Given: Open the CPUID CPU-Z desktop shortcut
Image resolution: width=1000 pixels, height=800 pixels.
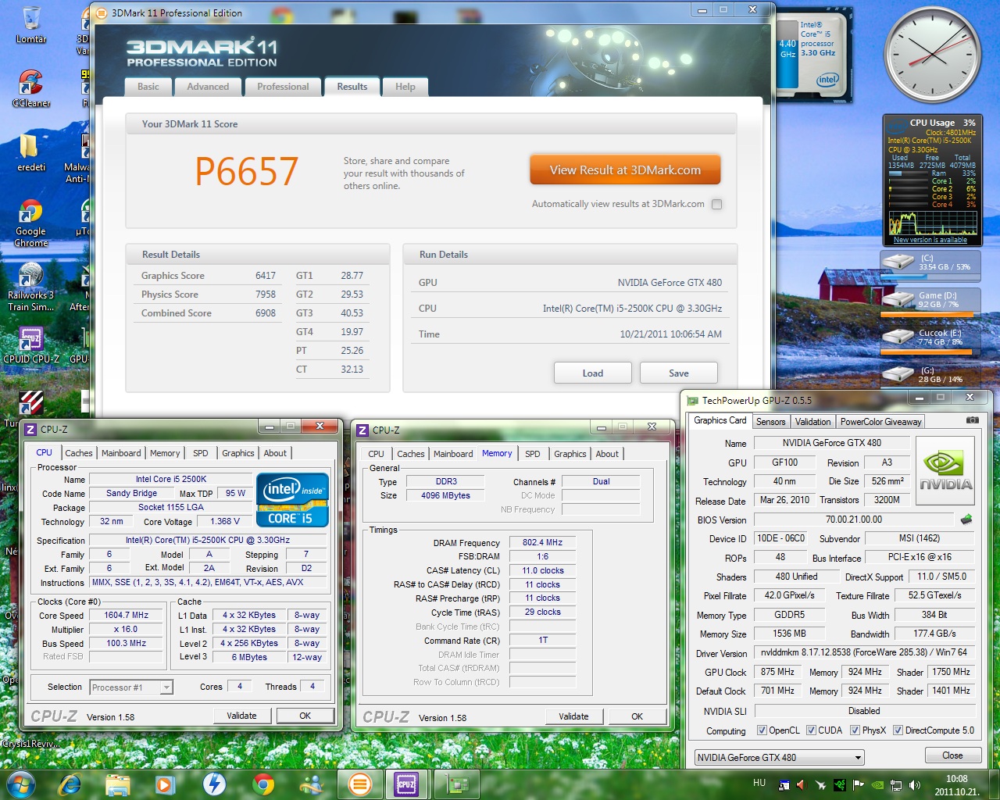Looking at the screenshot, I should [x=31, y=345].
